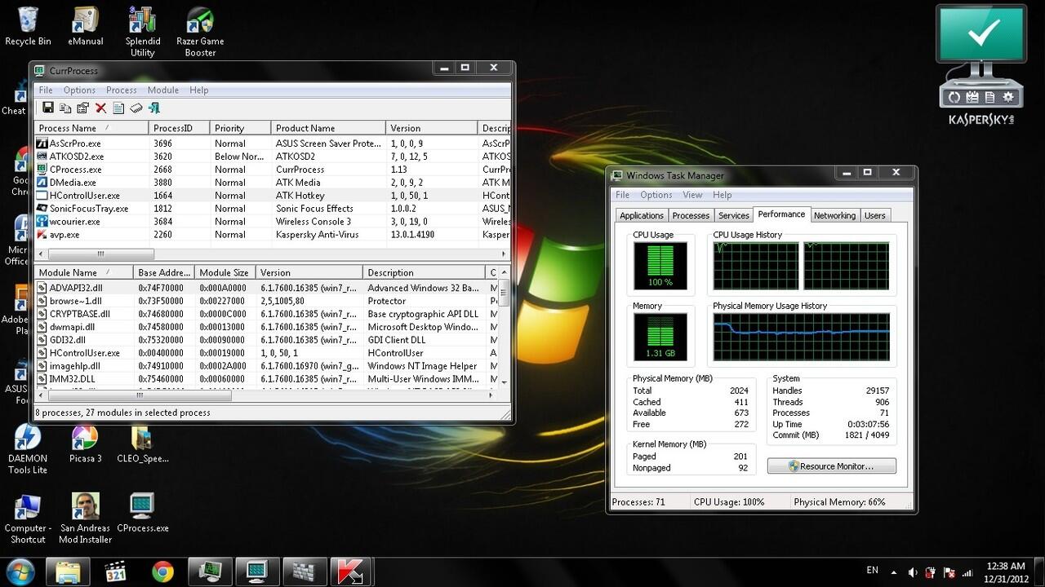The image size is (1045, 587).
Task: Click the taskbar clock showing 12:38 AM
Action: (x=1005, y=572)
